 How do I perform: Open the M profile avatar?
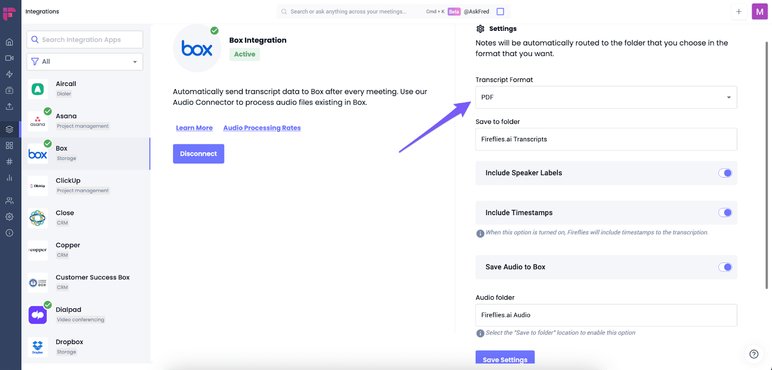[759, 12]
